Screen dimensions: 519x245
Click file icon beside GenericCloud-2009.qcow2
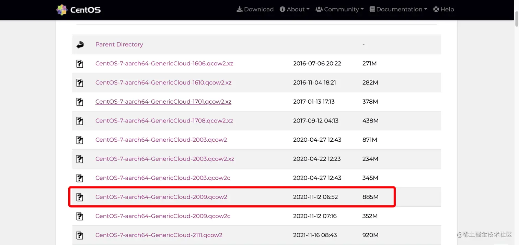80,197
